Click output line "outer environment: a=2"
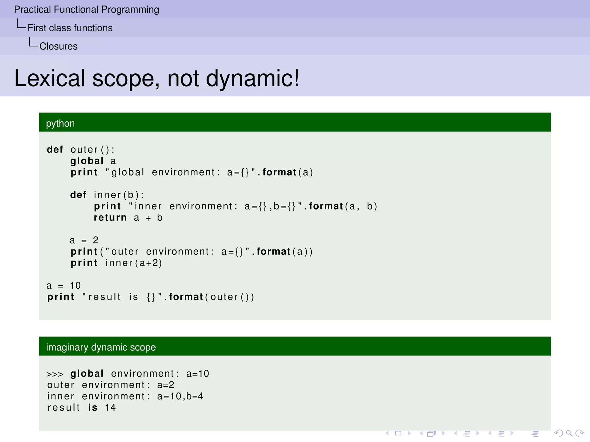This screenshot has height=442, width=590. [x=111, y=385]
